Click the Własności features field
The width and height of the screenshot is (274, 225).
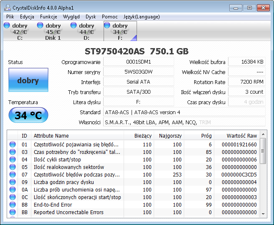pyautogui.click(x=184, y=122)
